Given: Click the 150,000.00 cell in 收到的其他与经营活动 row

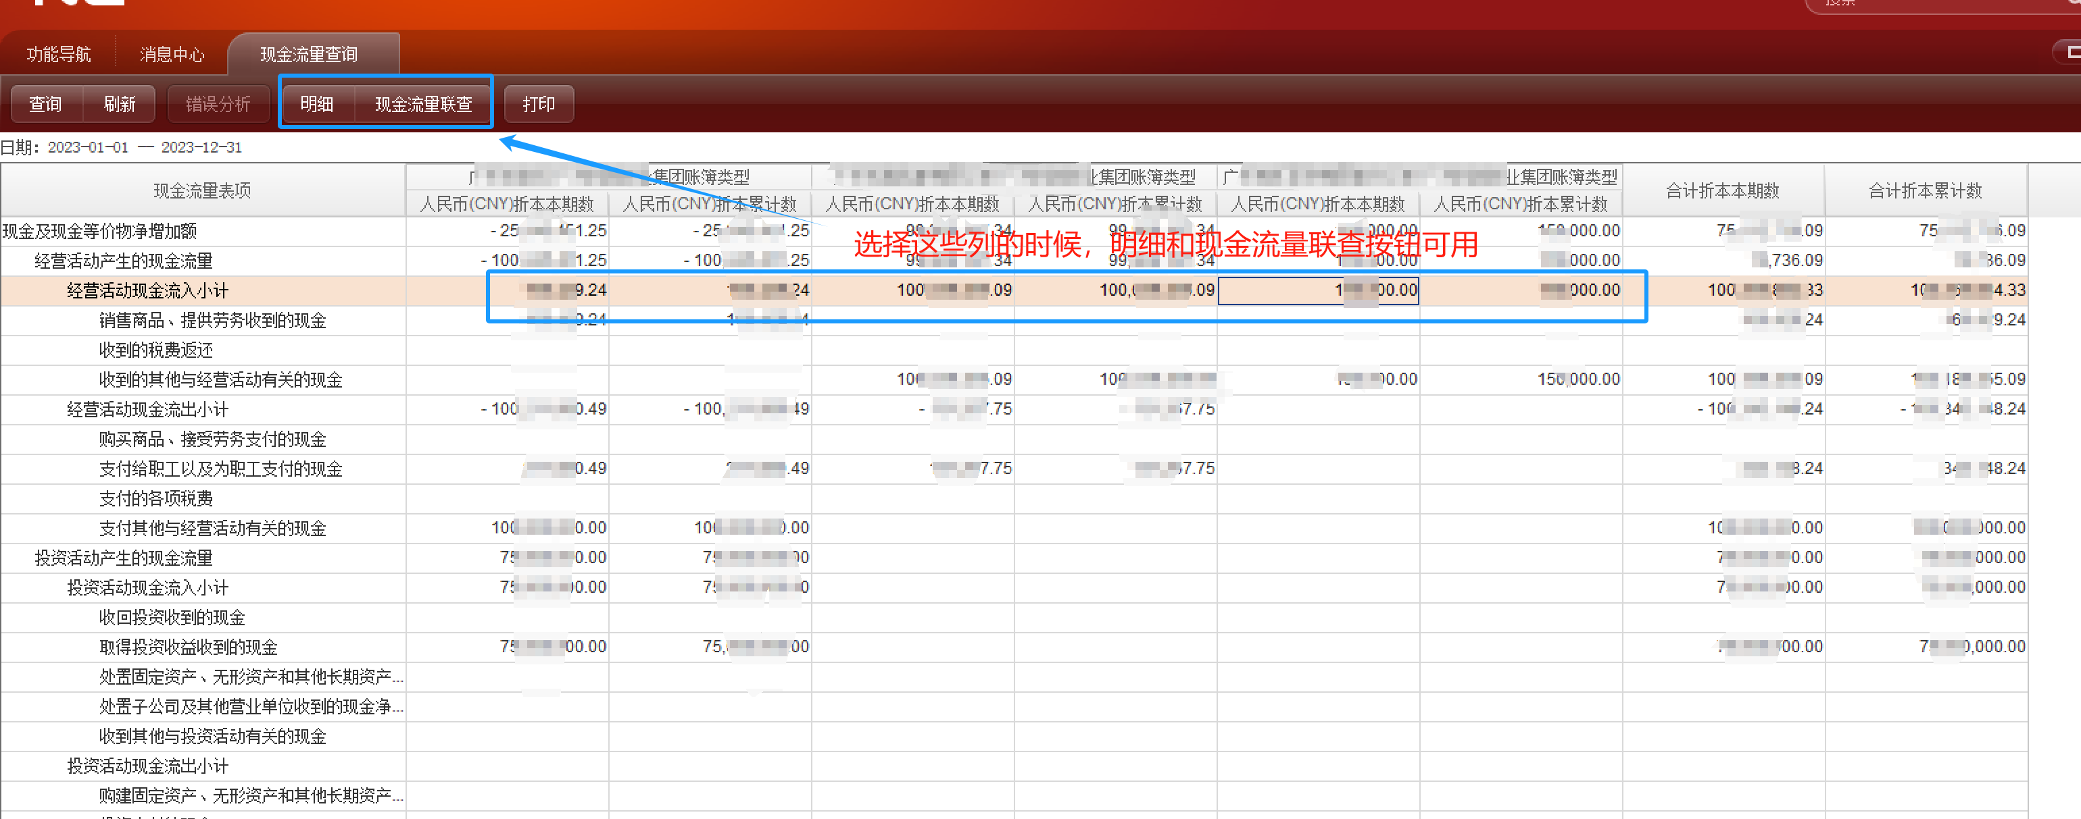Looking at the screenshot, I should point(1521,379).
